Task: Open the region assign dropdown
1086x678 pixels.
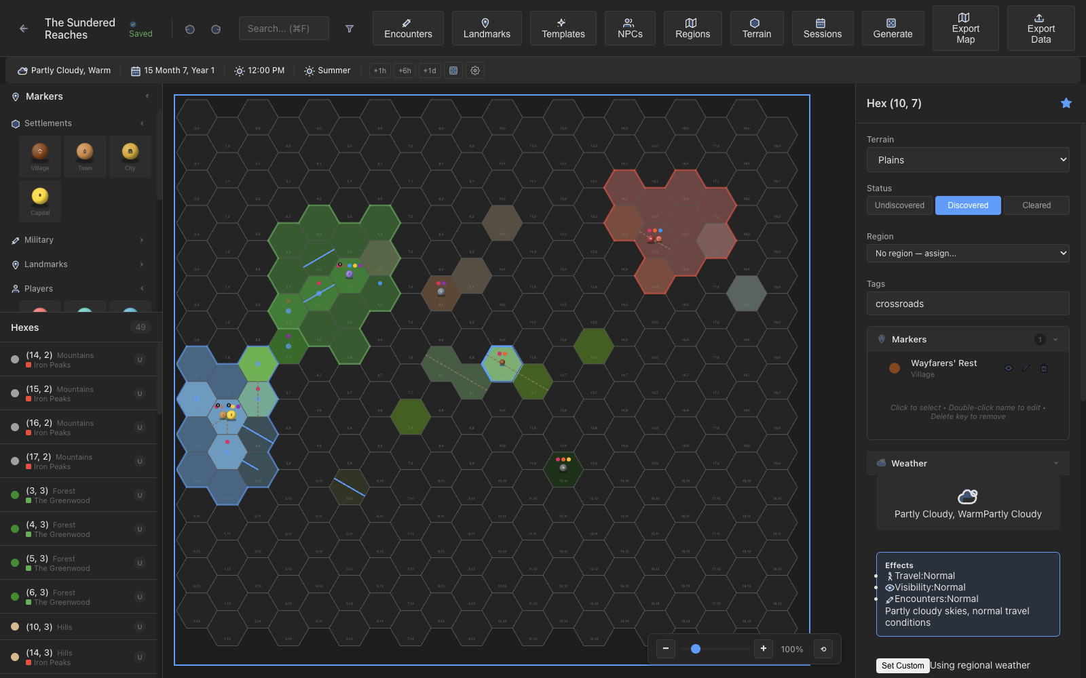Action: click(968, 254)
